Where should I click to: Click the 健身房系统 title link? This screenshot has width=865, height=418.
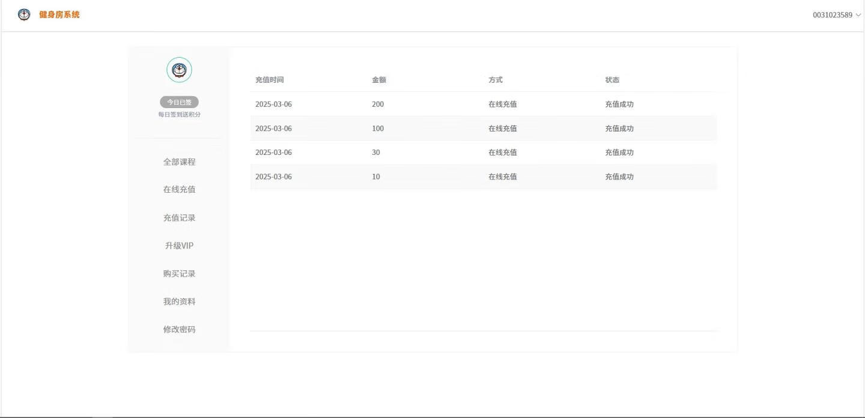(59, 15)
